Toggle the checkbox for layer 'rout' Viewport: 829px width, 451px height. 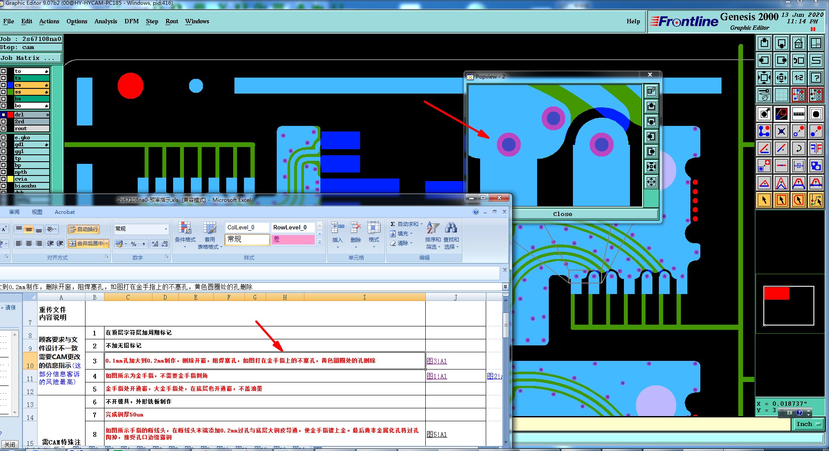coord(3,128)
